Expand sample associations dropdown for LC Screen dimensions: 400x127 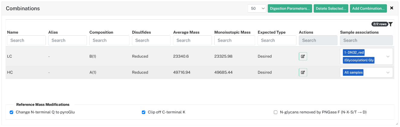pos(388,56)
